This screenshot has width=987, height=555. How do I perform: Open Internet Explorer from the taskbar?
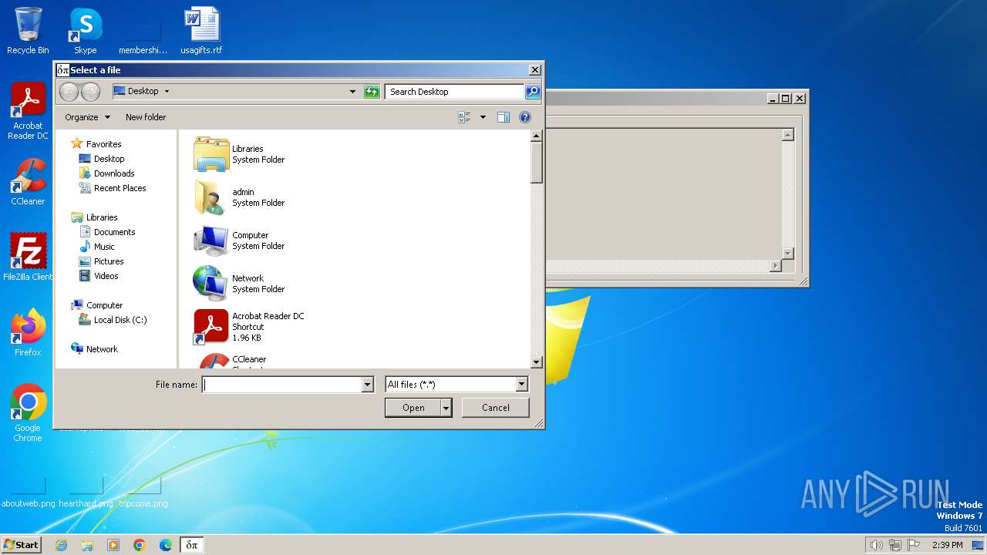61,545
